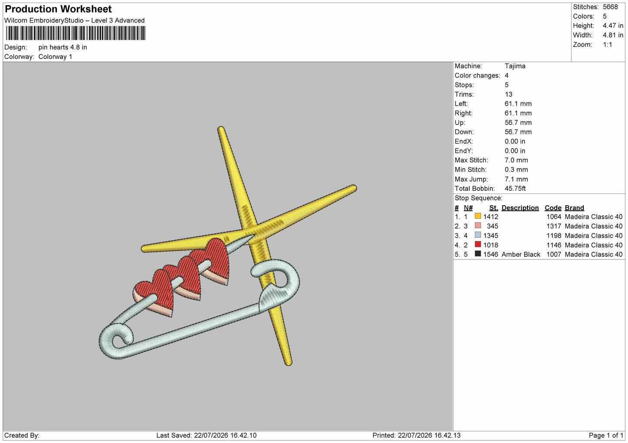Click the Height value '4.47 in'
The height and width of the screenshot is (443, 628).
(x=613, y=26)
